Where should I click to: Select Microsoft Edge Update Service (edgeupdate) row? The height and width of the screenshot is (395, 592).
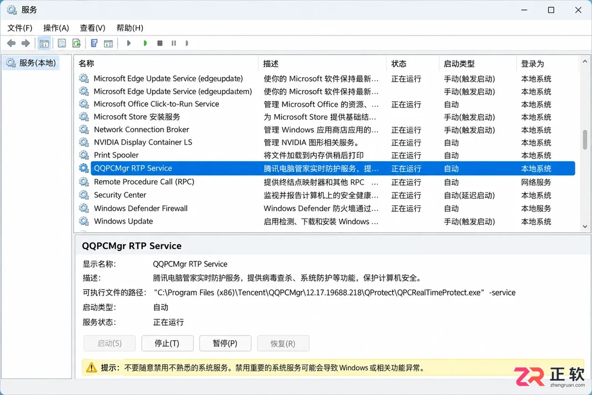click(327, 78)
